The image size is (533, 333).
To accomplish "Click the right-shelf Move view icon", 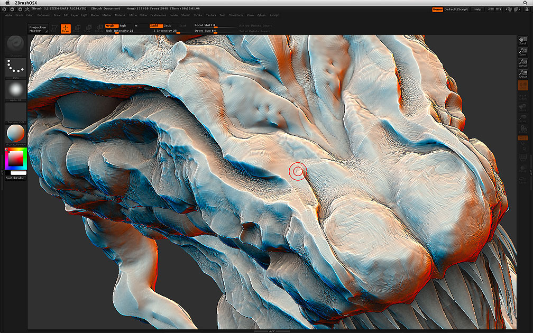I will pos(523,108).
